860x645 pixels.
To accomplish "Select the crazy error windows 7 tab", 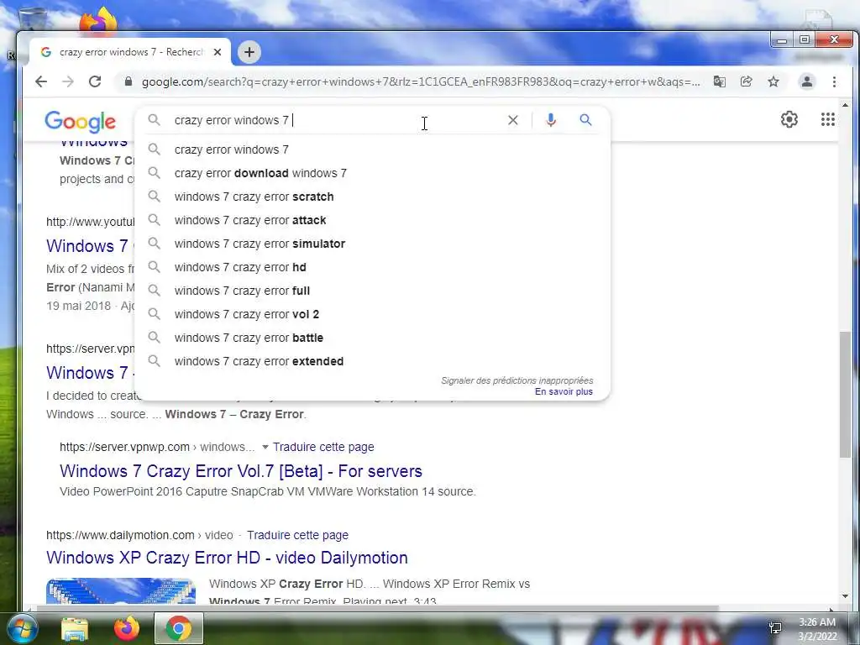I will pyautogui.click(x=130, y=52).
